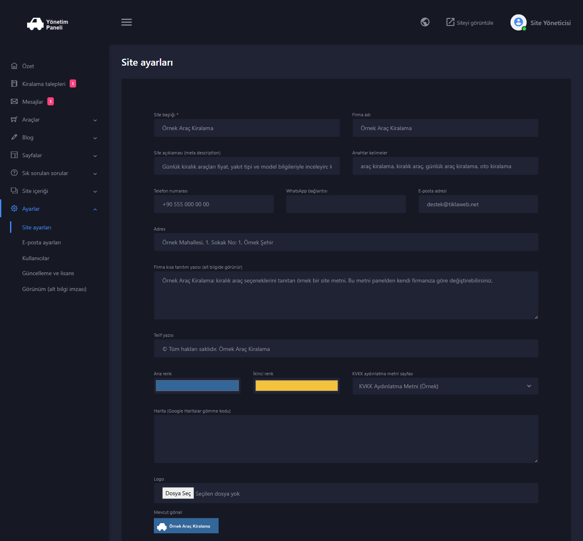Screen dimensions: 583x541
Task: Click the Site Yöneticisi user avatar
Action: [x=518, y=22]
